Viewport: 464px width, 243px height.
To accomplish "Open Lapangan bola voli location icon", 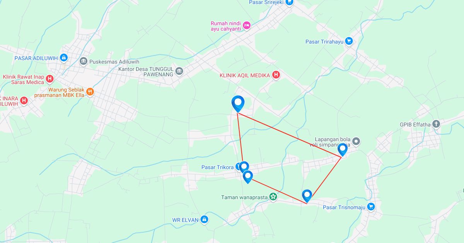I will 356,142.
